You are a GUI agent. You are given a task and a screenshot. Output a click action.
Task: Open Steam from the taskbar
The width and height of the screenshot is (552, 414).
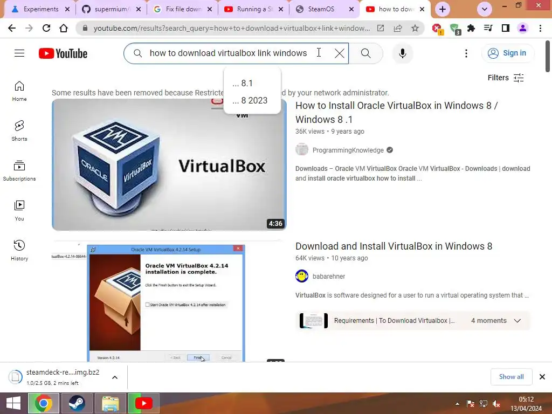[x=77, y=403]
